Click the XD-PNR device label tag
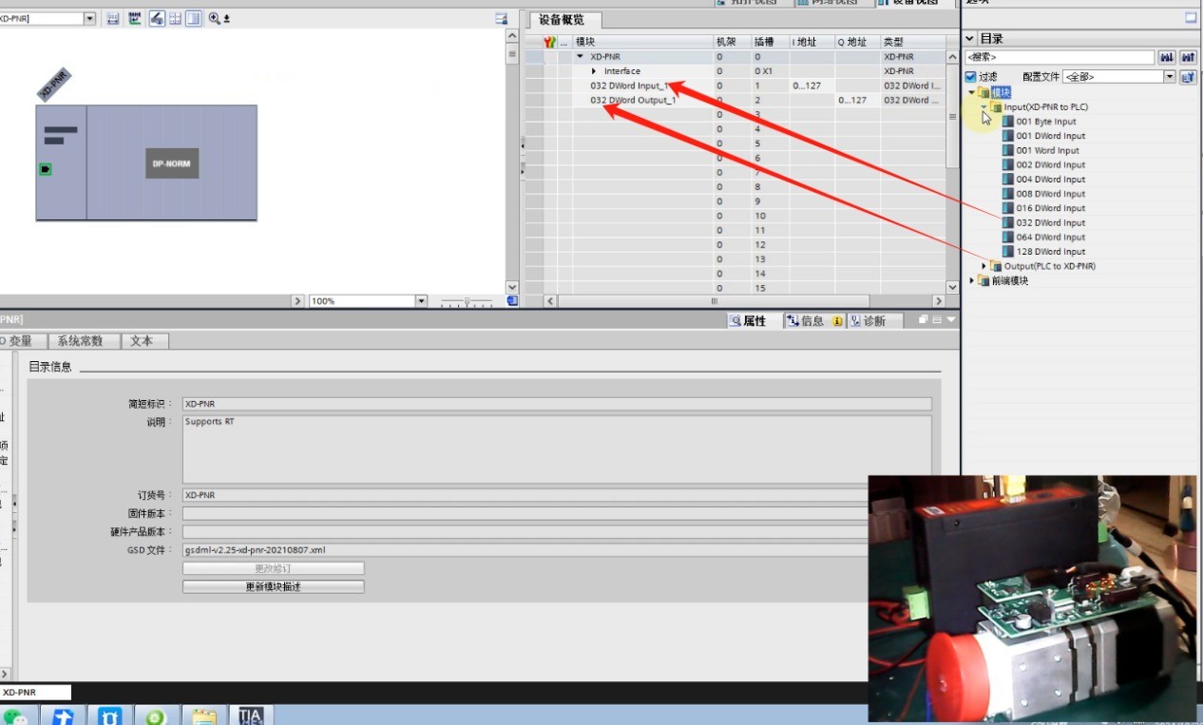The width and height of the screenshot is (1203, 725). pos(54,84)
